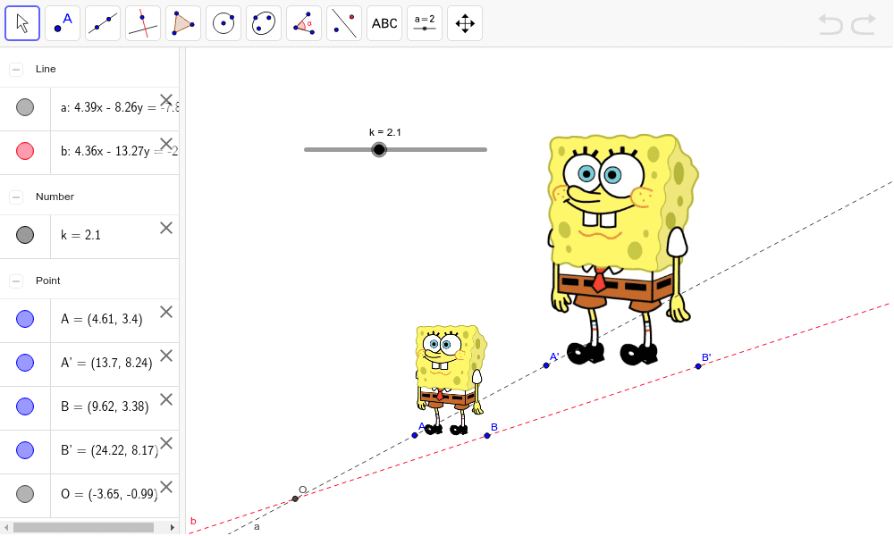This screenshot has height=536, width=894.
Task: Delete line b with its X
Action: pos(166,144)
